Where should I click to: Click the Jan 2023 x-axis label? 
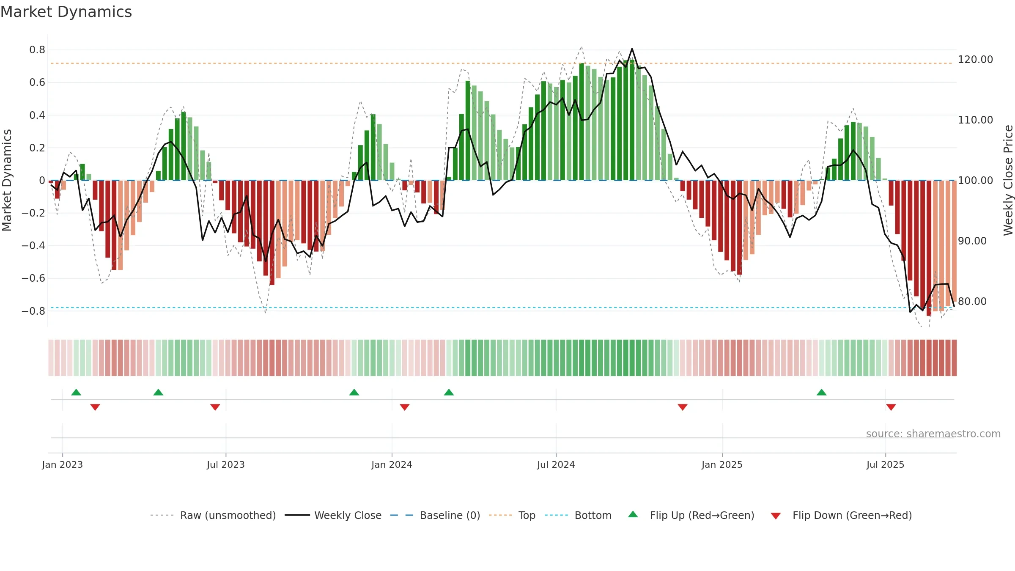[63, 464]
